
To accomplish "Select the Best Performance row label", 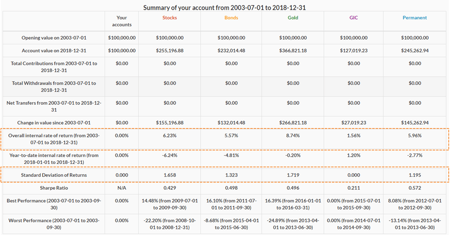I will (54, 204).
